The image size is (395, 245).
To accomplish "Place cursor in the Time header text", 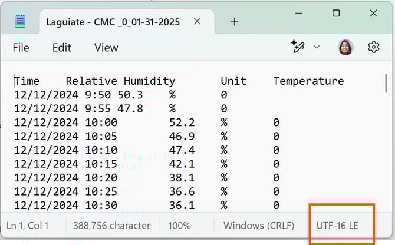I will (x=27, y=81).
